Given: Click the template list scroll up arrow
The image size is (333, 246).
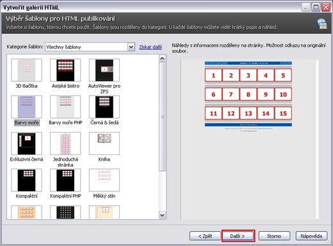Looking at the screenshot, I should point(162,58).
